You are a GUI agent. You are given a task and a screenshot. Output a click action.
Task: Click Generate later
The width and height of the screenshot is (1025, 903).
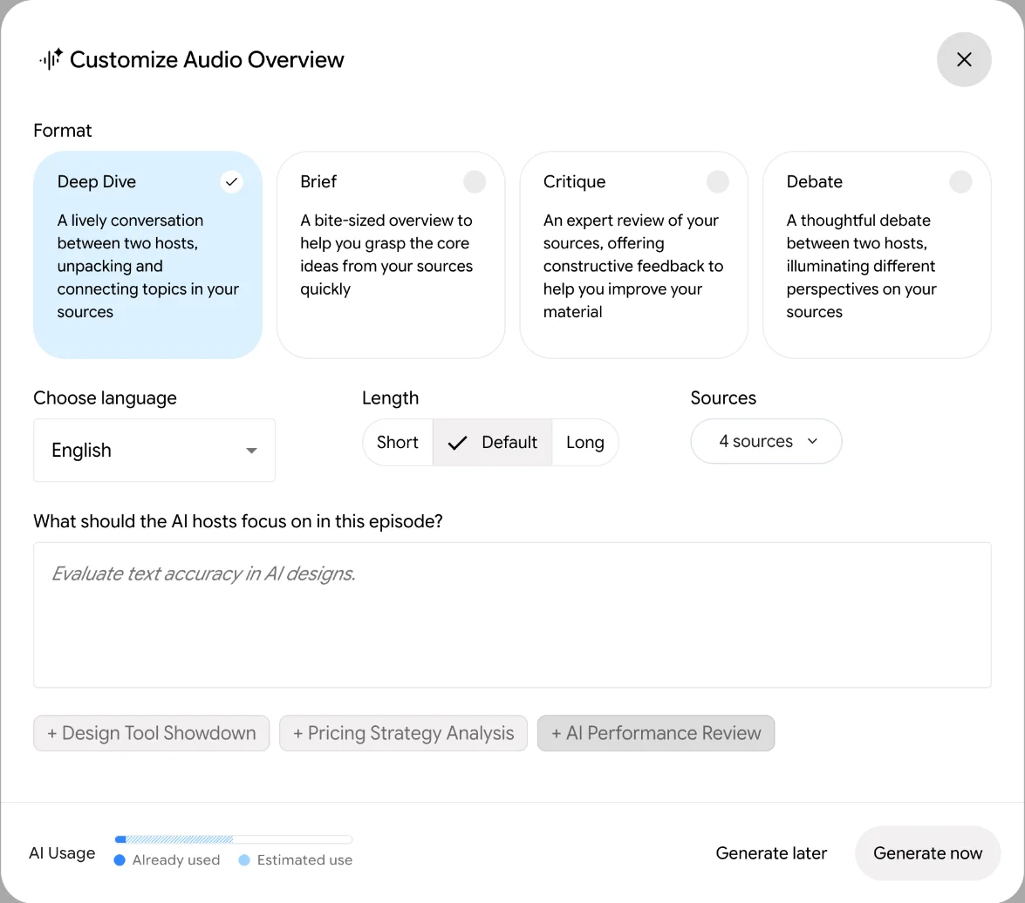(x=771, y=853)
